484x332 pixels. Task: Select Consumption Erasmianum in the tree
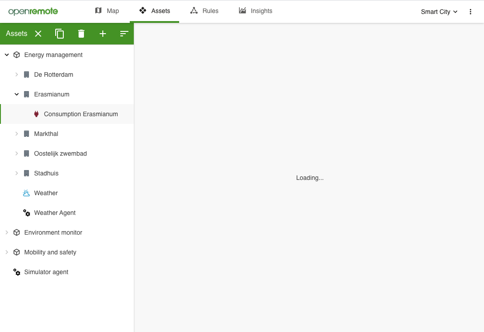point(67,114)
